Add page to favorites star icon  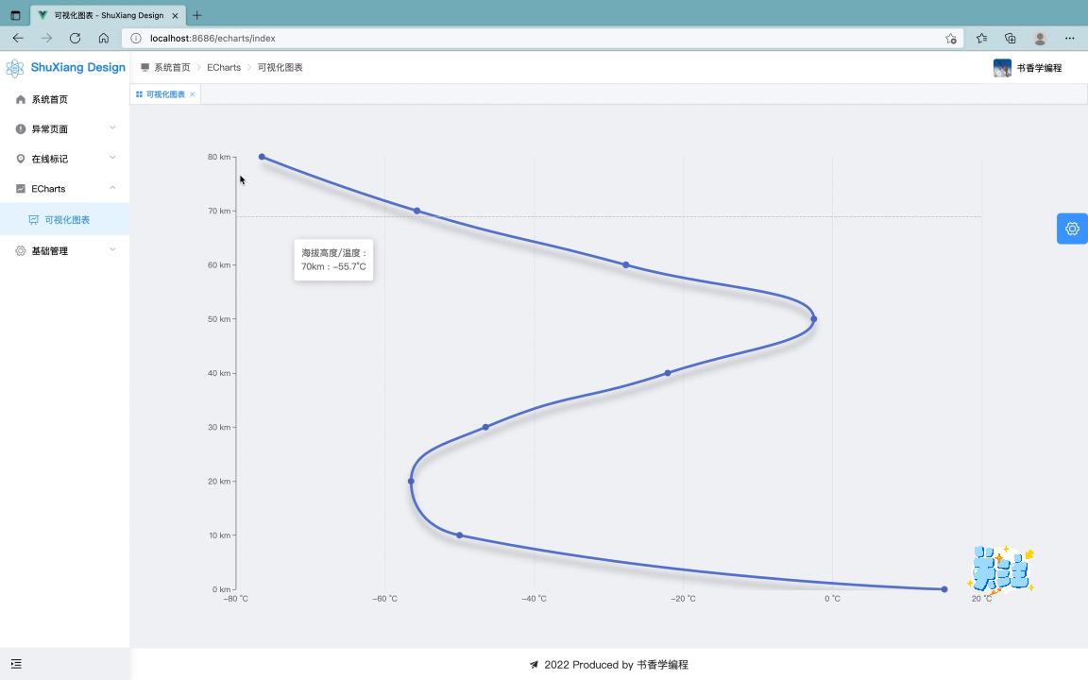coord(951,38)
